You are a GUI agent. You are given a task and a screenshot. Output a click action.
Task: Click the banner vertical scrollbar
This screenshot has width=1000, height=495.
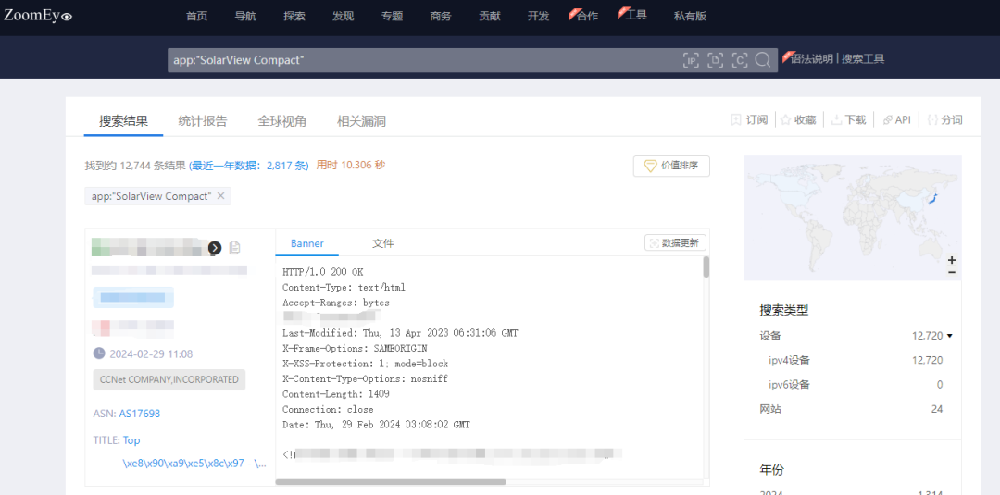[706, 267]
